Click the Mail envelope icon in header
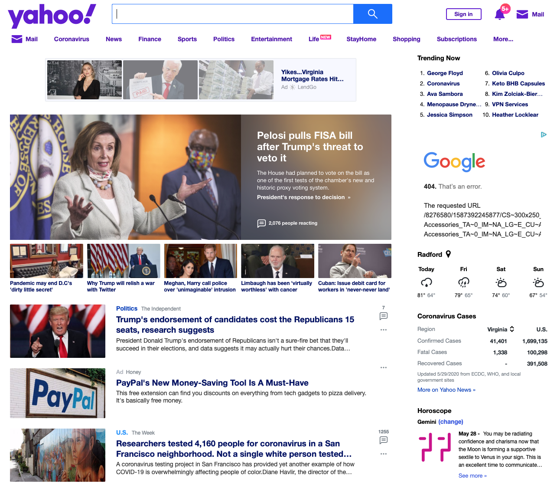Image resolution: width=557 pixels, height=488 pixels. (x=522, y=14)
